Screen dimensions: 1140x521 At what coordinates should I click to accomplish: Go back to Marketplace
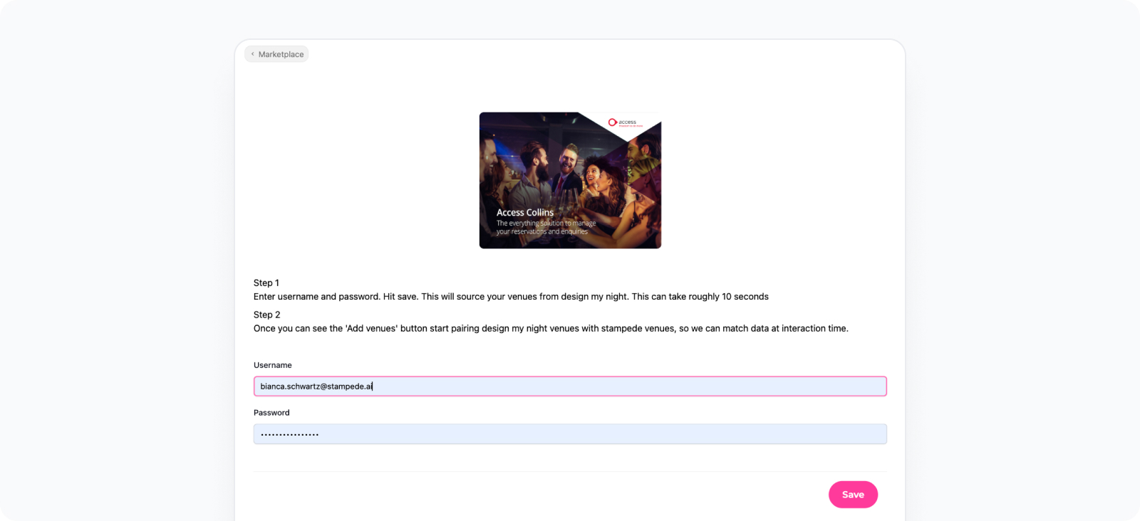tap(276, 54)
